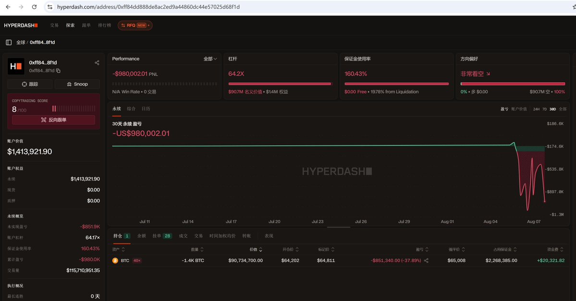Click the 跟踪 track button
The image size is (576, 301).
point(30,84)
